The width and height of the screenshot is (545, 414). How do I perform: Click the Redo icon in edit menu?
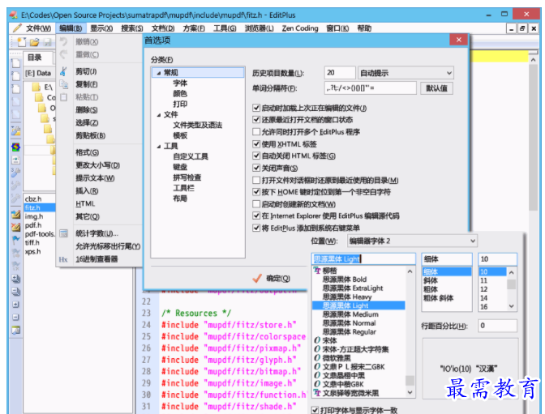63,54
